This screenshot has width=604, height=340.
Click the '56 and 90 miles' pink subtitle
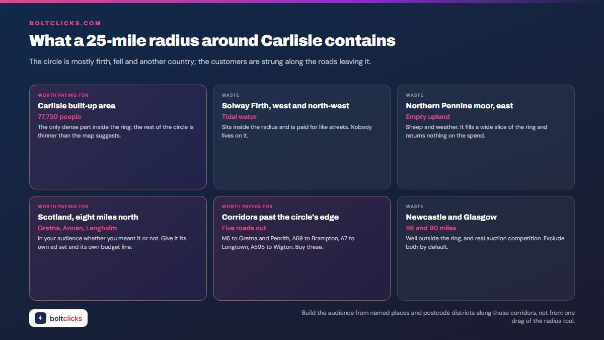pyautogui.click(x=431, y=228)
